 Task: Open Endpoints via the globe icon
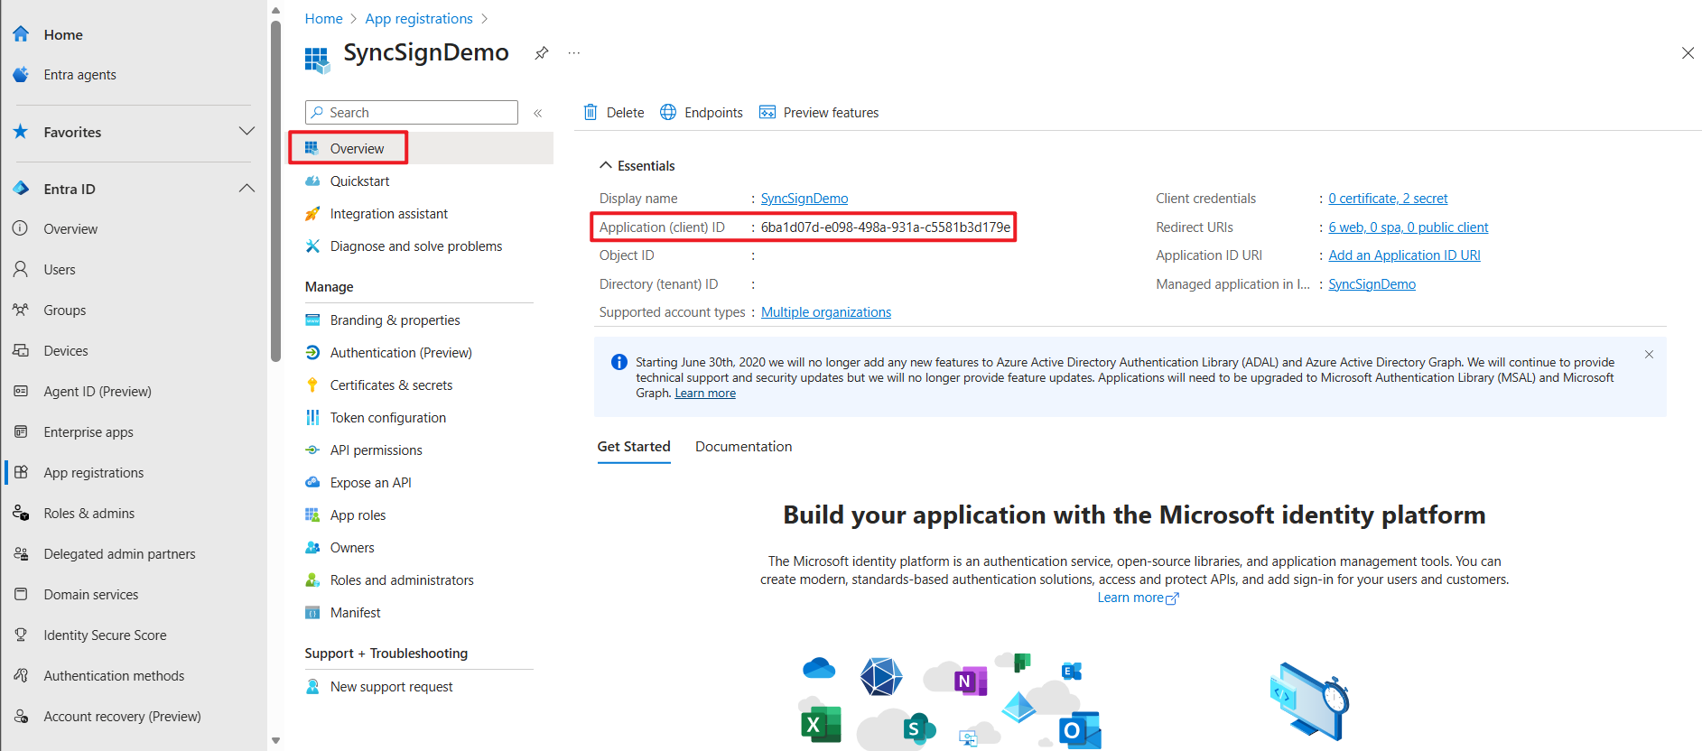tap(668, 113)
